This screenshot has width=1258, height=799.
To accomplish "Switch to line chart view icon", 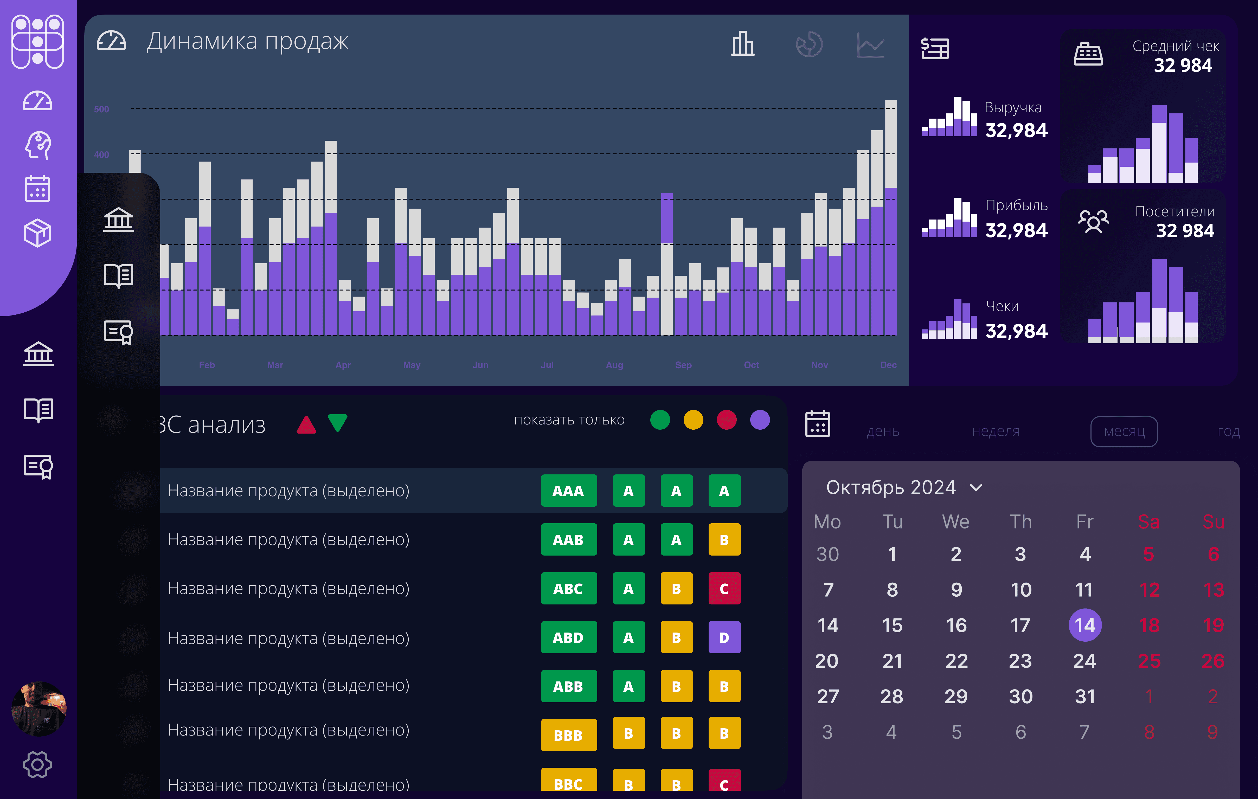I will (x=870, y=46).
